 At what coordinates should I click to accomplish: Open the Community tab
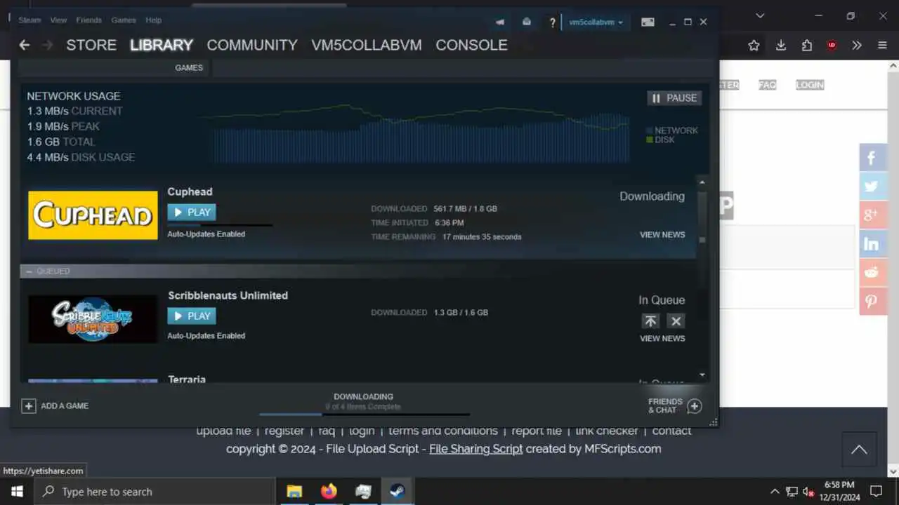coord(252,45)
